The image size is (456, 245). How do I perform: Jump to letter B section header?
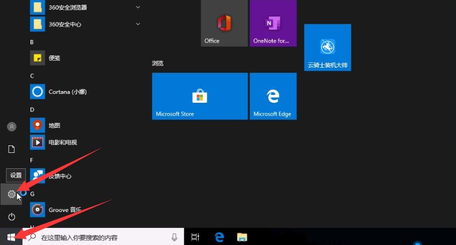pos(32,42)
